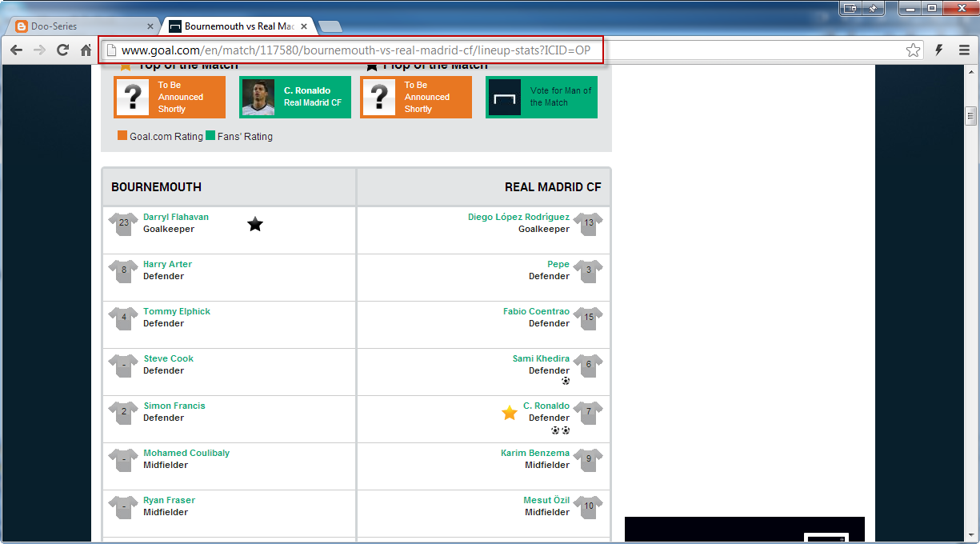Click the browser forward arrow

39,50
